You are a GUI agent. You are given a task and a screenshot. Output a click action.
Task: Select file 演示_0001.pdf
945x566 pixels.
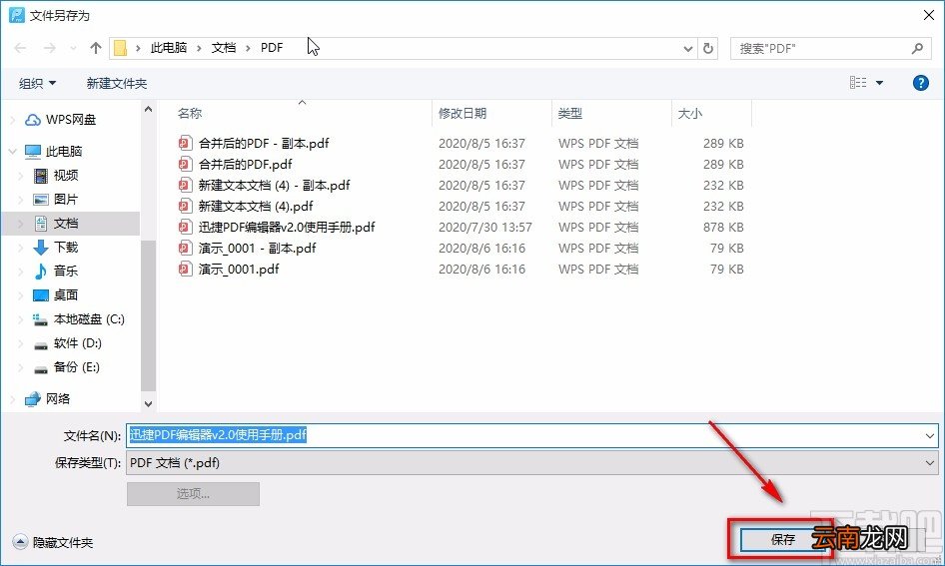click(239, 270)
